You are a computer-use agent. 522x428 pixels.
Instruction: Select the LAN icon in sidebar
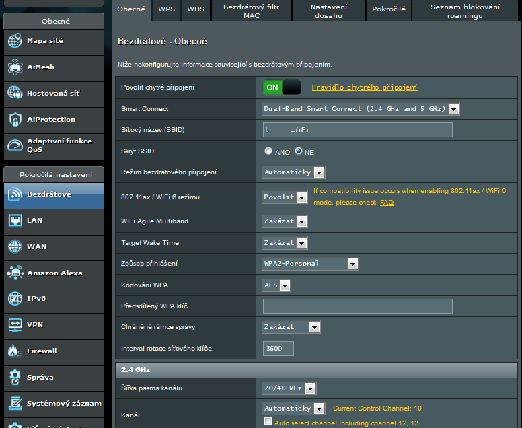point(15,221)
